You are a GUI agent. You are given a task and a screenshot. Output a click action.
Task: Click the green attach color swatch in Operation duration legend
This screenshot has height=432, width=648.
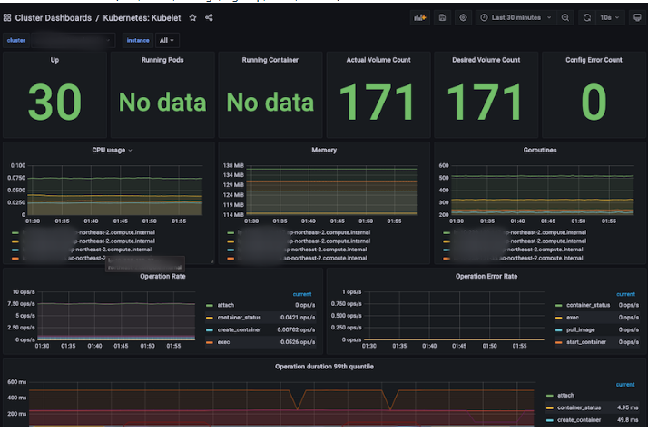click(550, 396)
